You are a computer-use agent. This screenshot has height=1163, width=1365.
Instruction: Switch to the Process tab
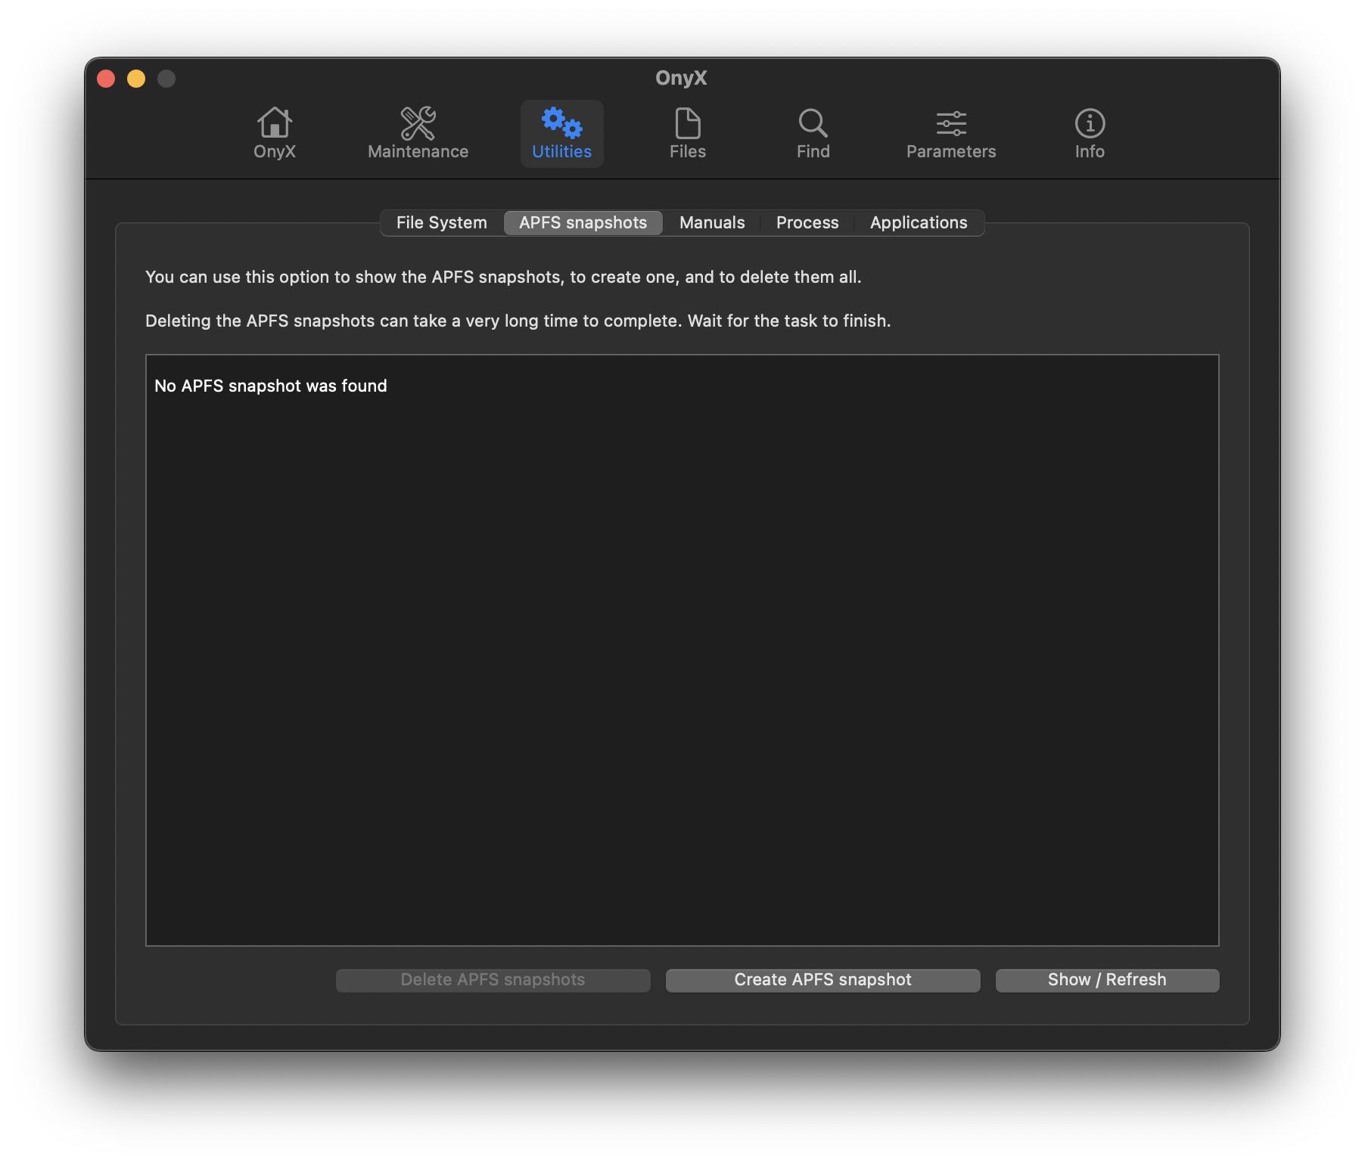click(807, 223)
